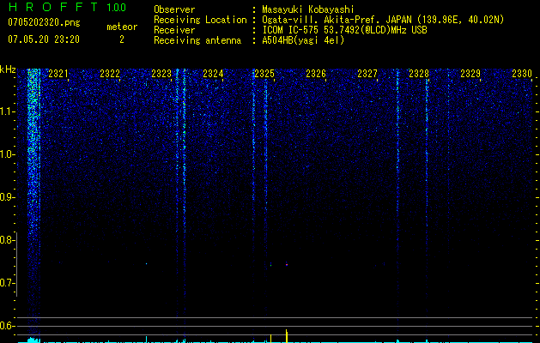Click the 0.7 frequency axis label
540x343 pixels.
(x=7, y=283)
